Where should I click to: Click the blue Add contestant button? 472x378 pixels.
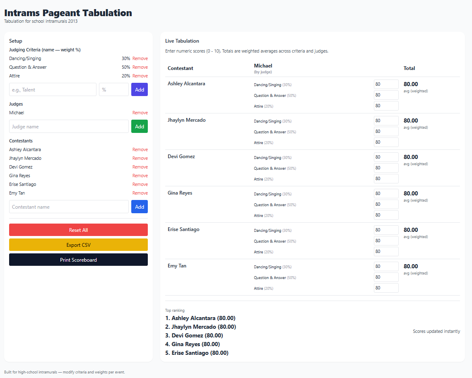pyautogui.click(x=140, y=207)
